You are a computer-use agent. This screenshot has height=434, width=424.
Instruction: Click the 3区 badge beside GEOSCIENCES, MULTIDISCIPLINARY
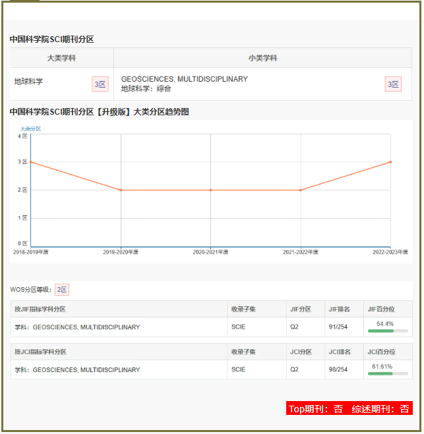(x=393, y=84)
